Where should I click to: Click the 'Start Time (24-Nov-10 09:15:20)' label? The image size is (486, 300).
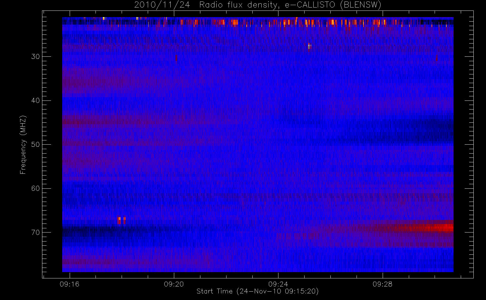257,291
